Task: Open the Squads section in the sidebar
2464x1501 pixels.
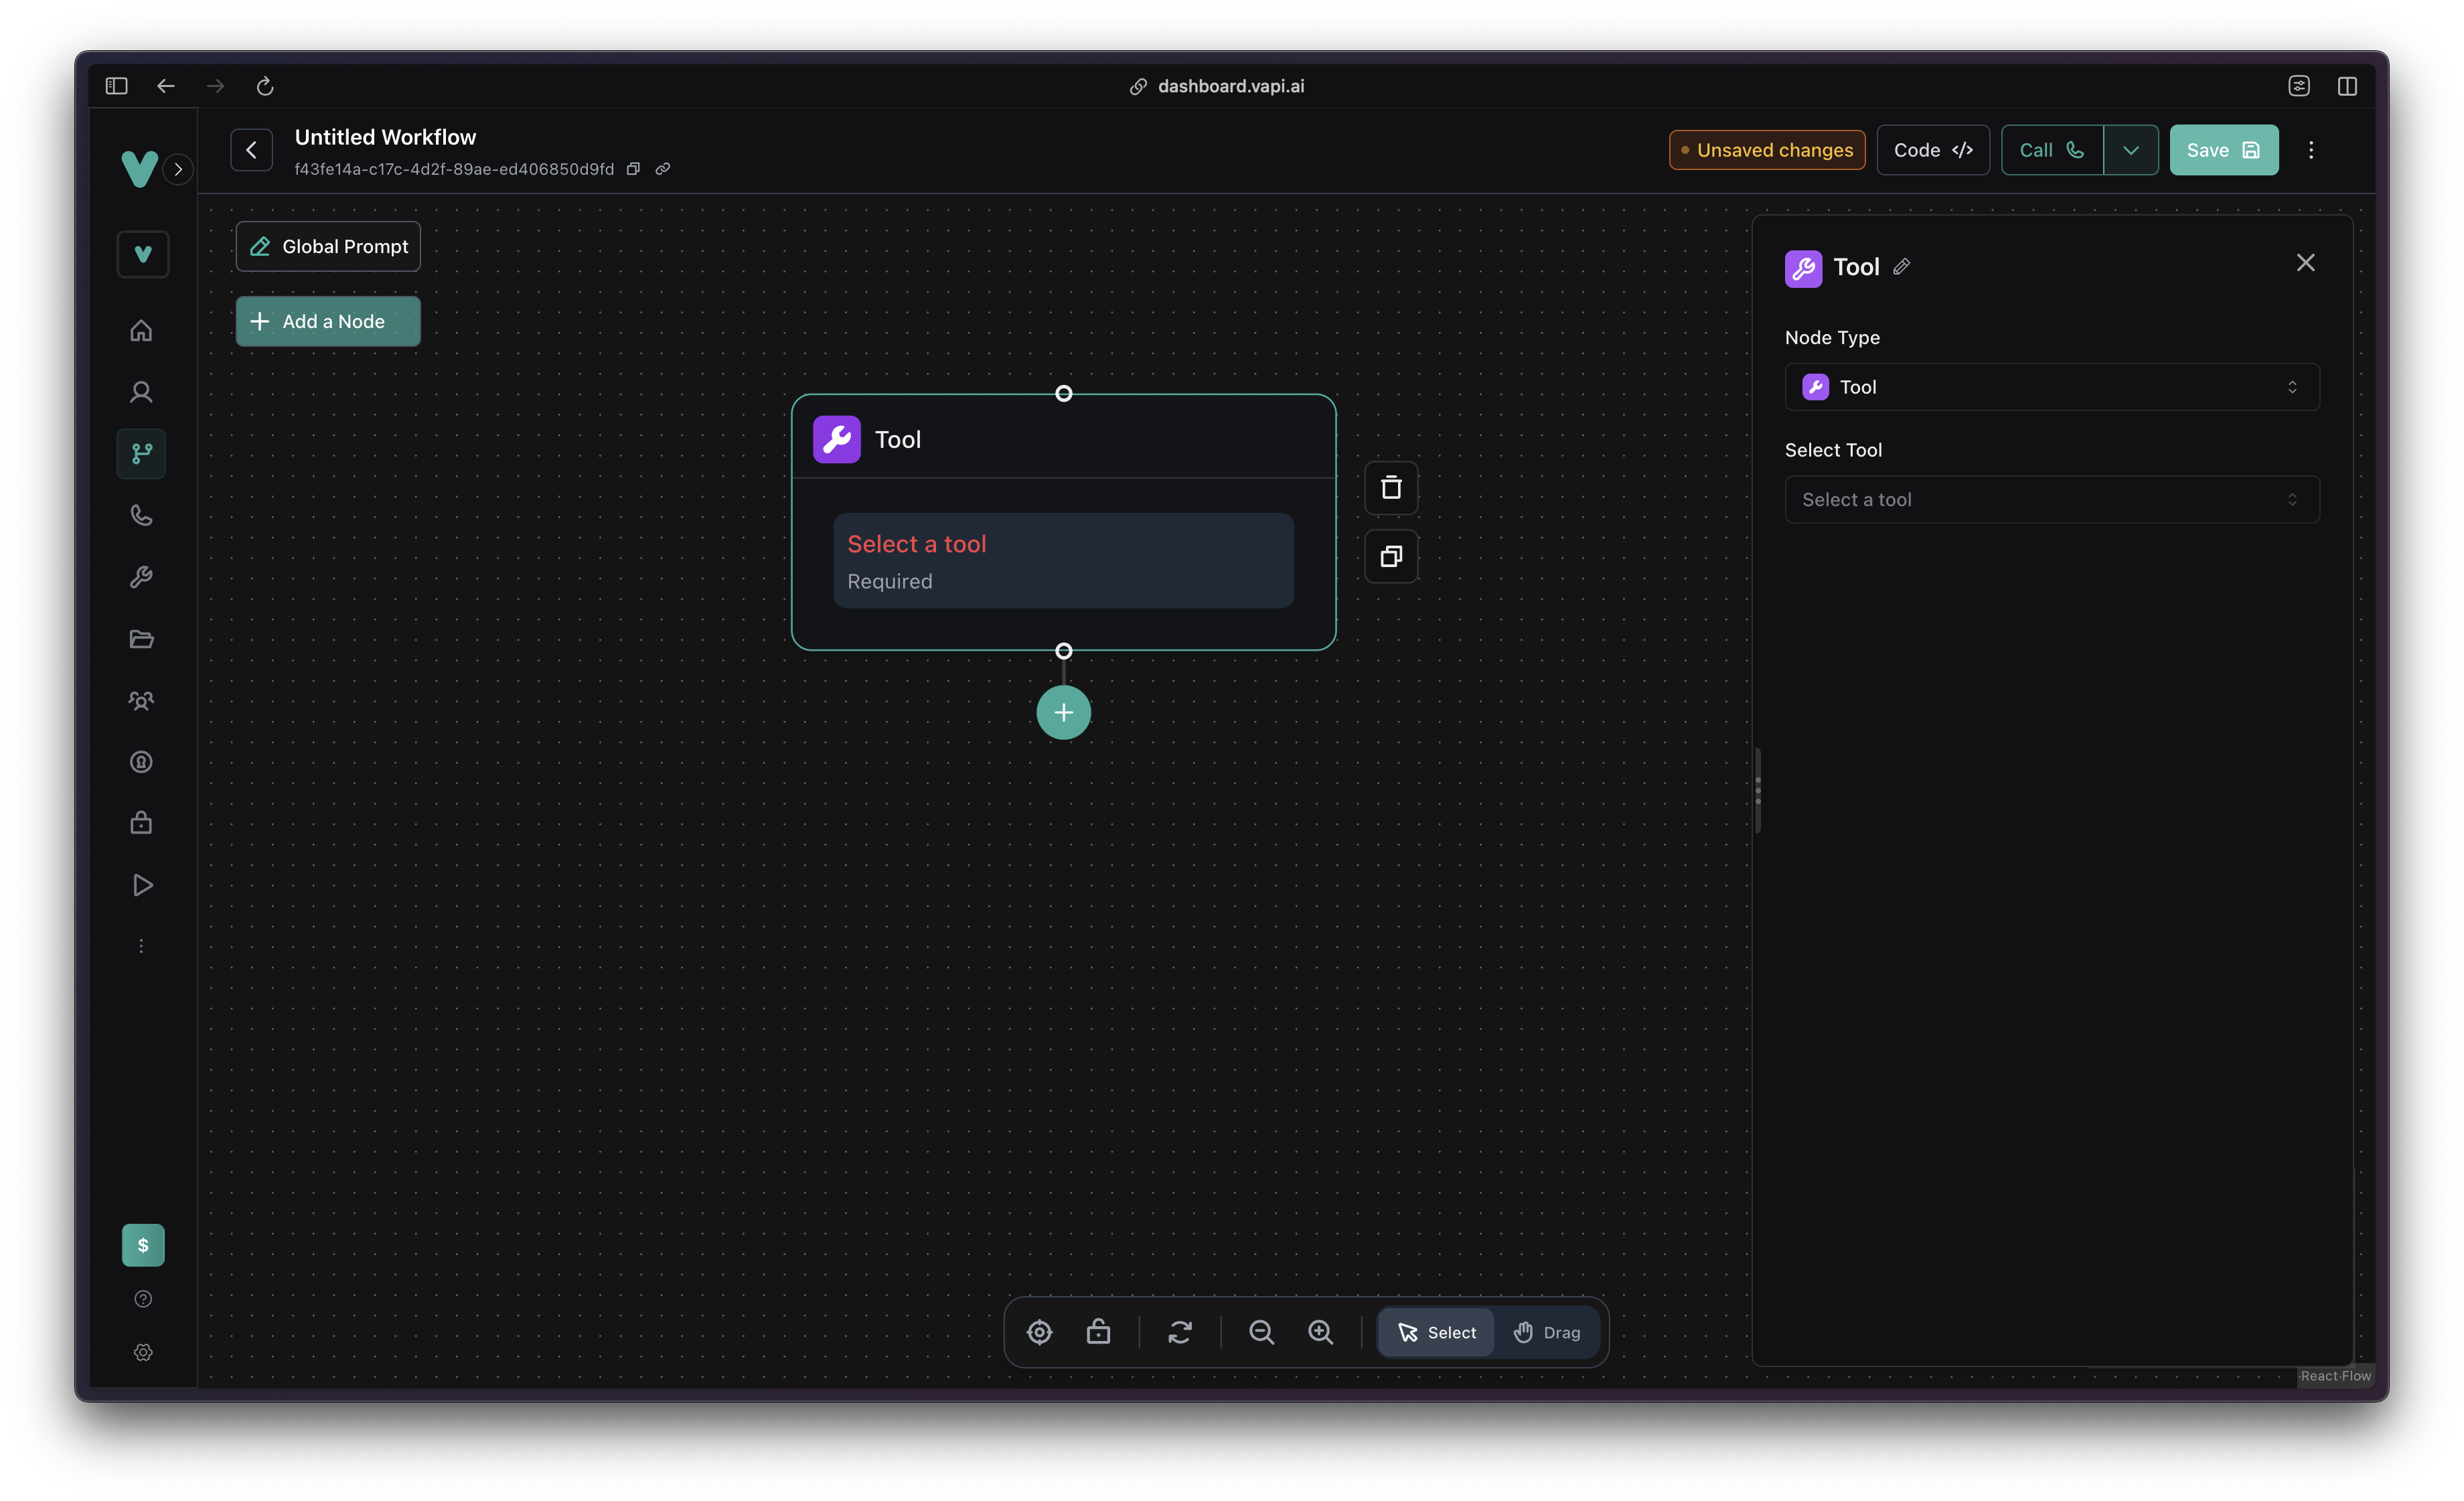Action: (141, 701)
